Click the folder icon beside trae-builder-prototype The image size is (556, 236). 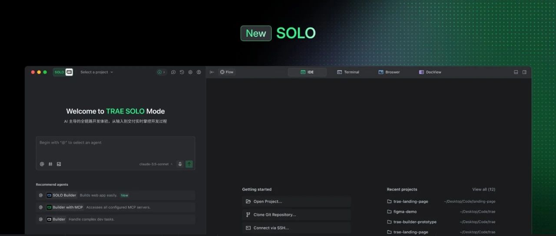point(390,222)
